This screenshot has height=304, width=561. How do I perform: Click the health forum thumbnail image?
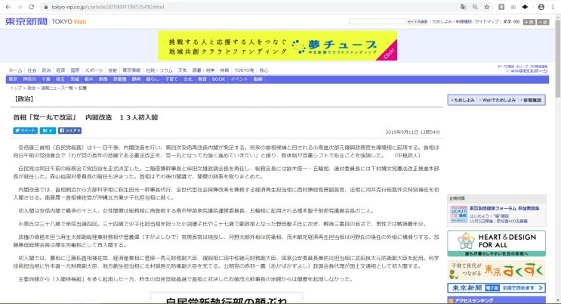pos(459,214)
